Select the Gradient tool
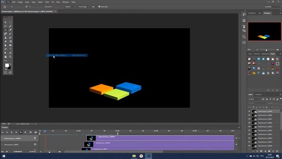 10,41
